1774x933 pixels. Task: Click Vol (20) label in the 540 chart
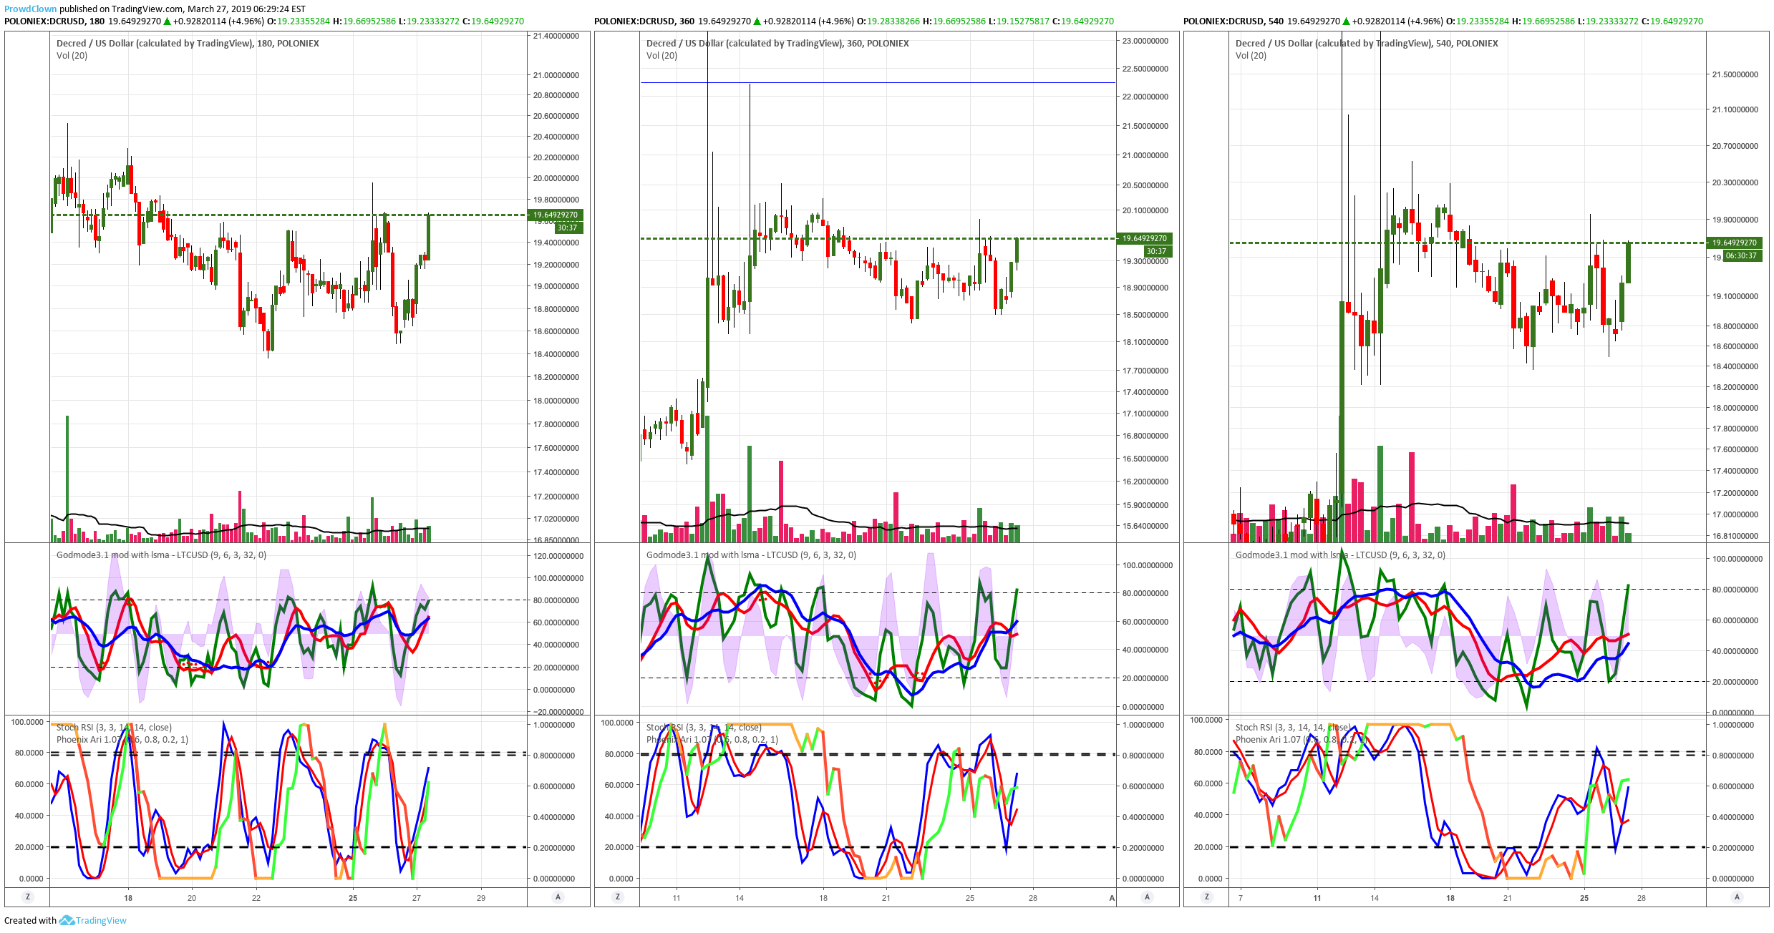tap(1251, 56)
